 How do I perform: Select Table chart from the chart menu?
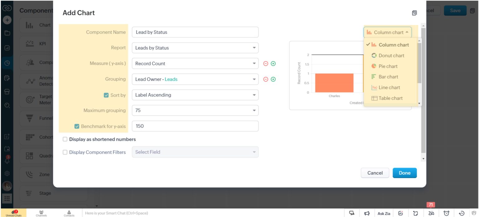point(390,98)
